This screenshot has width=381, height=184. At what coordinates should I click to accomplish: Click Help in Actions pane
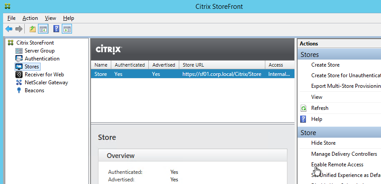point(317,119)
